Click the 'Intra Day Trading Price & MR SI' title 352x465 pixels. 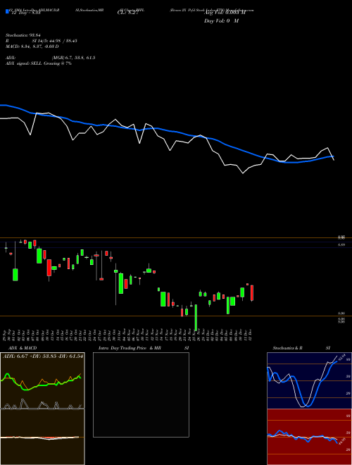point(144,348)
